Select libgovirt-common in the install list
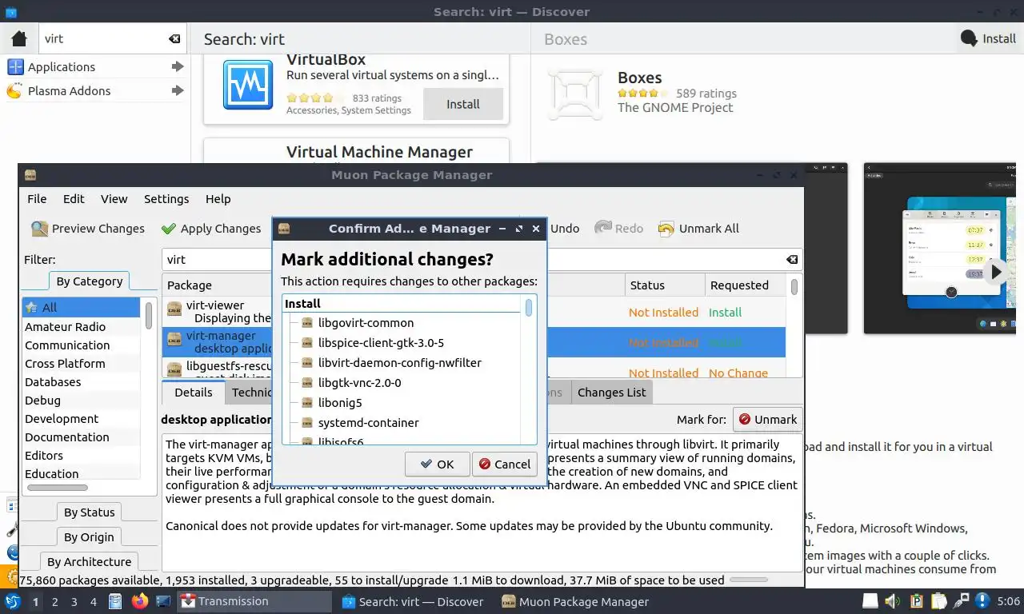Screen dimensions: 1024x614 click(x=366, y=323)
